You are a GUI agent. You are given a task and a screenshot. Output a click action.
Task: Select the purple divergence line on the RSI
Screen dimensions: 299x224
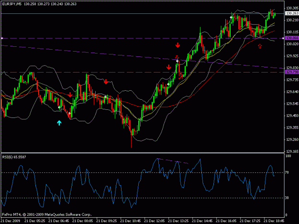click(x=173, y=161)
